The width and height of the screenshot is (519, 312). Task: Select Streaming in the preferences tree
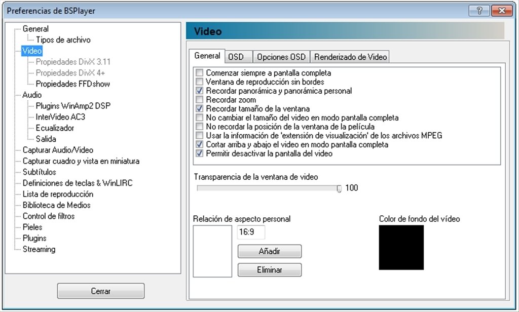point(39,249)
